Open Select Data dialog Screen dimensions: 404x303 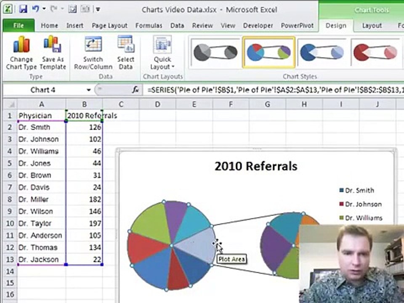125,53
